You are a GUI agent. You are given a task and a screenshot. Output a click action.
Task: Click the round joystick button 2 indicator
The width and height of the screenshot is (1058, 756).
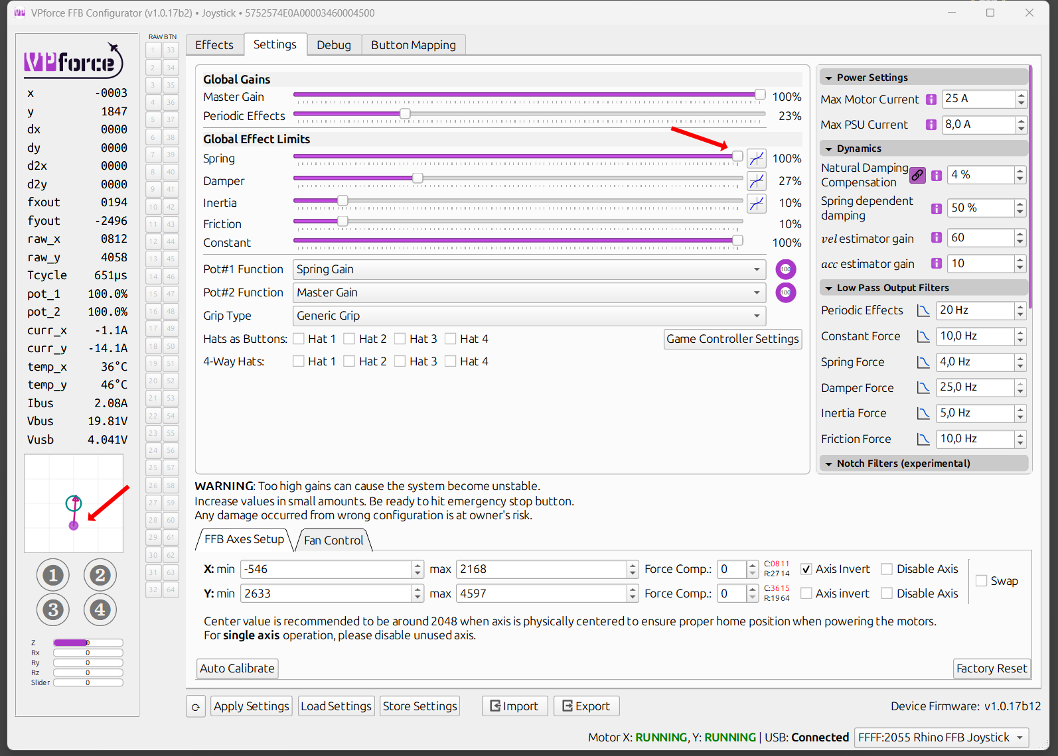(x=100, y=576)
